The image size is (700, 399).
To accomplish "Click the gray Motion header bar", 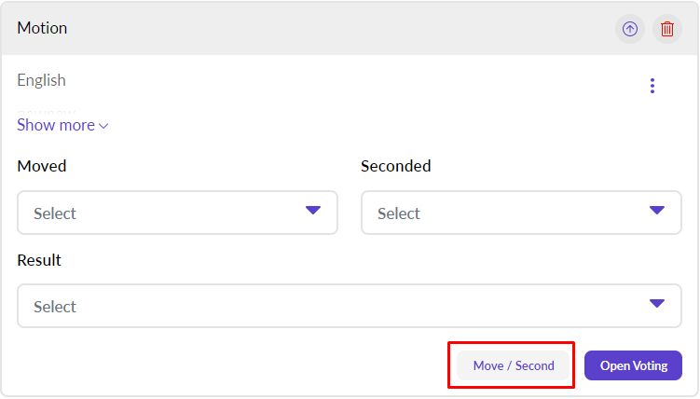I will tap(326, 28).
